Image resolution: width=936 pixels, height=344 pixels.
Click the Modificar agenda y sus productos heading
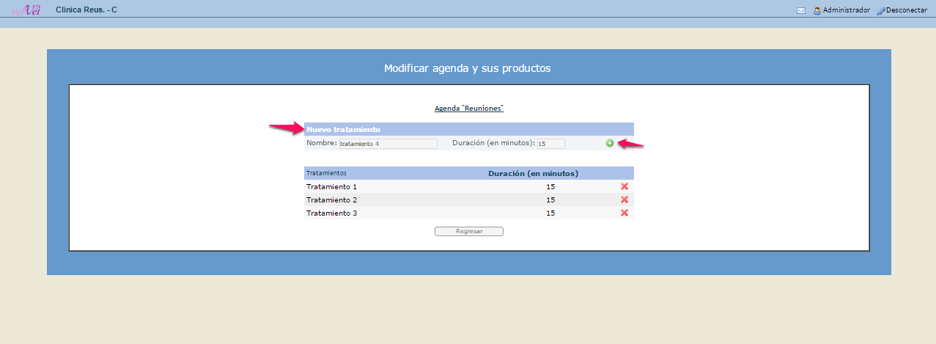click(x=468, y=68)
